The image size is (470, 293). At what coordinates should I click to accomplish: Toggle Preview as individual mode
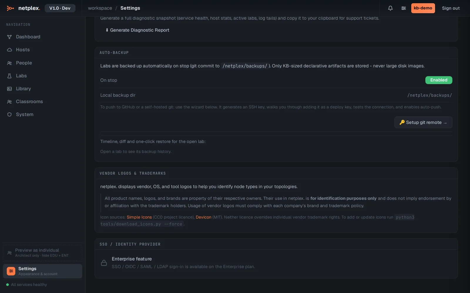(x=43, y=253)
